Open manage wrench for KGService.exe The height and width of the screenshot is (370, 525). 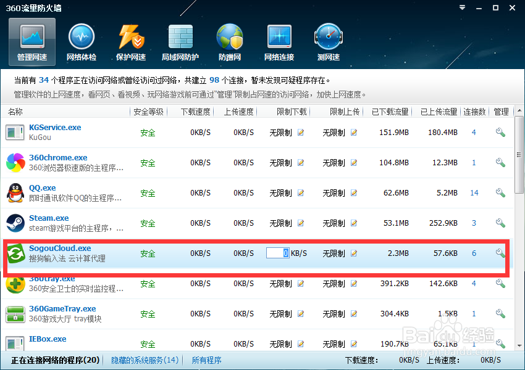point(500,133)
